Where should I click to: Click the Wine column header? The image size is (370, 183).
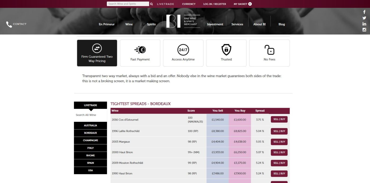click(x=115, y=111)
